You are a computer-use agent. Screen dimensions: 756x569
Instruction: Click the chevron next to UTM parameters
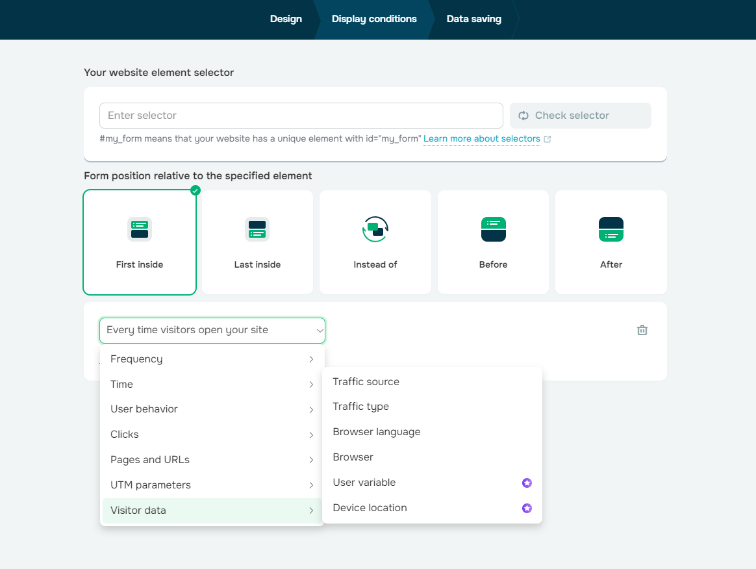tap(312, 485)
